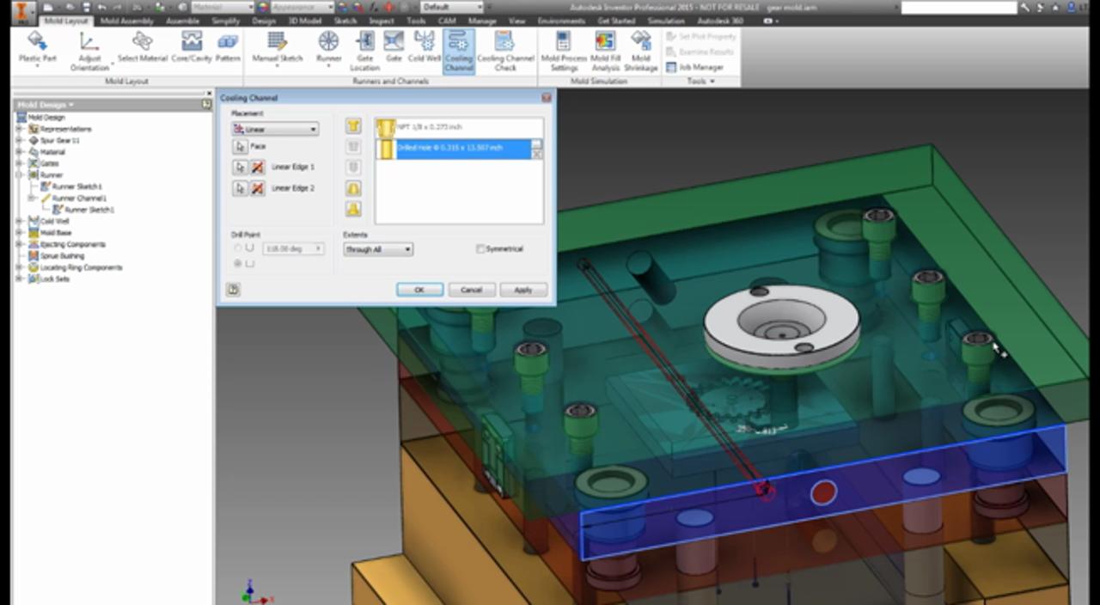Collapse the Runner tree node

click(x=19, y=174)
